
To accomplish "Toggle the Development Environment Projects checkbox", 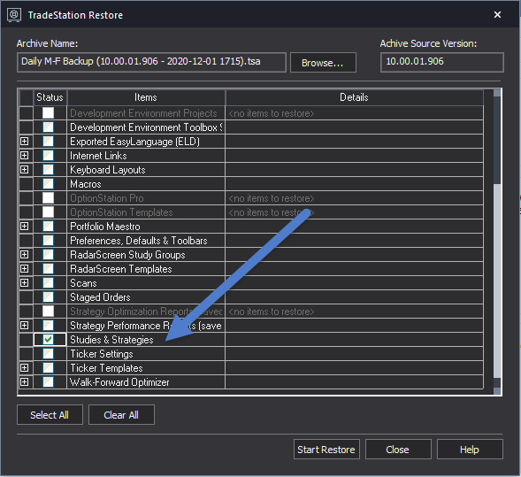I will pyautogui.click(x=48, y=113).
